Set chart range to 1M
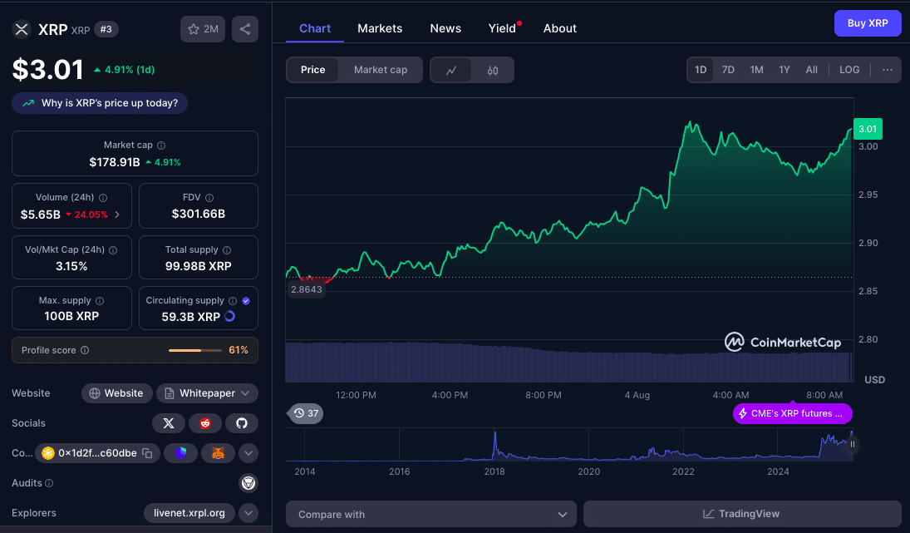Viewport: 910px width, 533px height. (756, 70)
